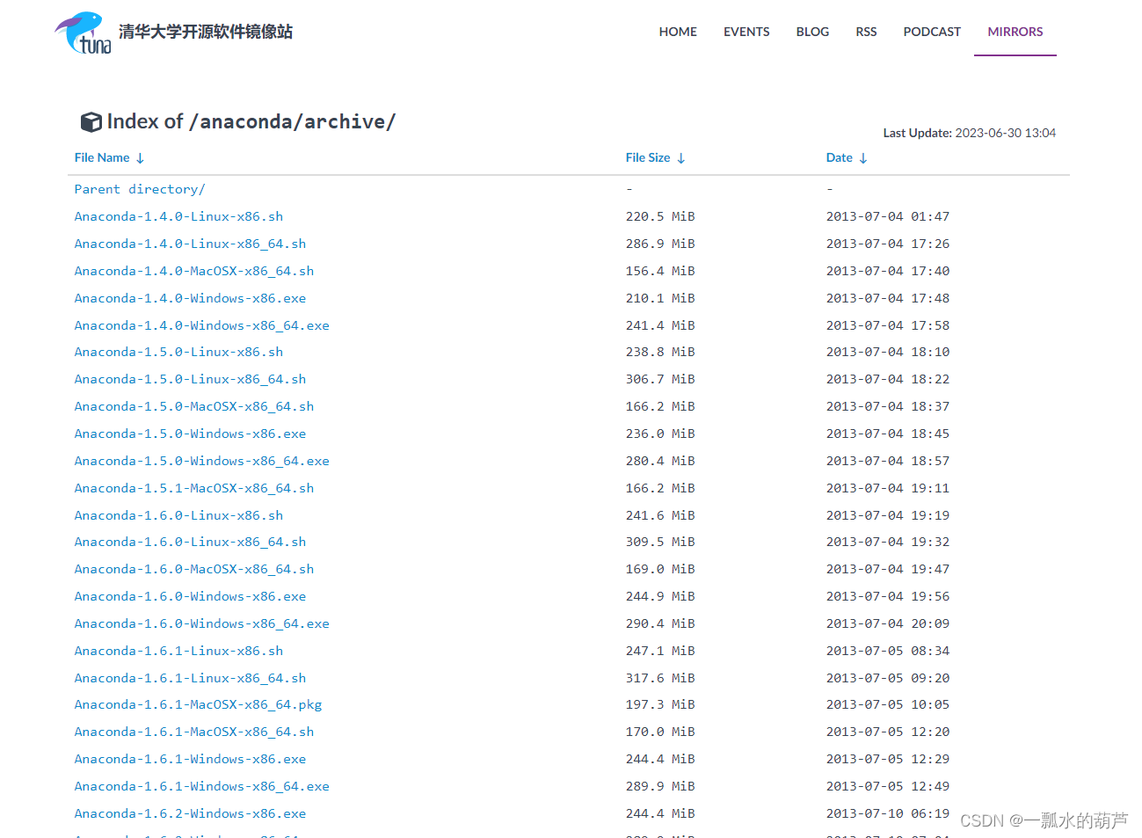This screenshot has height=838, width=1142.
Task: Download Anaconda-1.6.2-Windows-x86.exe
Action: 190,812
